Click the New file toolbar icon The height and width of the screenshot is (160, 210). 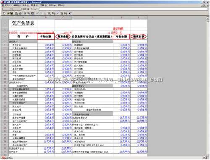5,13
